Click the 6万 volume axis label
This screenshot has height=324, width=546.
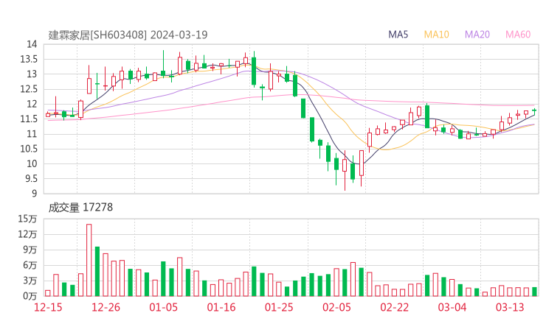tap(30, 265)
